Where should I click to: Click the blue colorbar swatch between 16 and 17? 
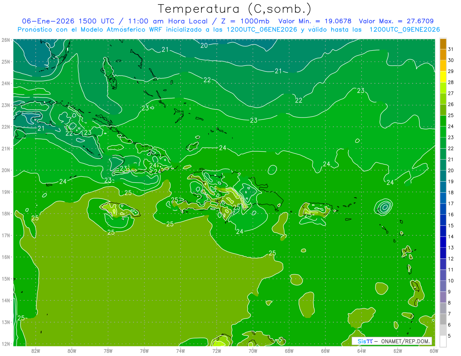(443, 209)
